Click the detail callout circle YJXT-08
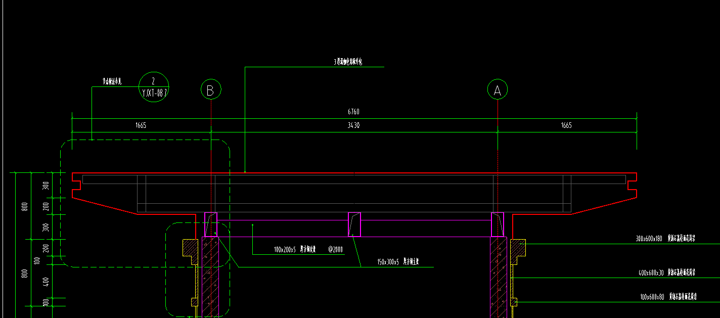This screenshot has width=720, height=318. (153, 87)
